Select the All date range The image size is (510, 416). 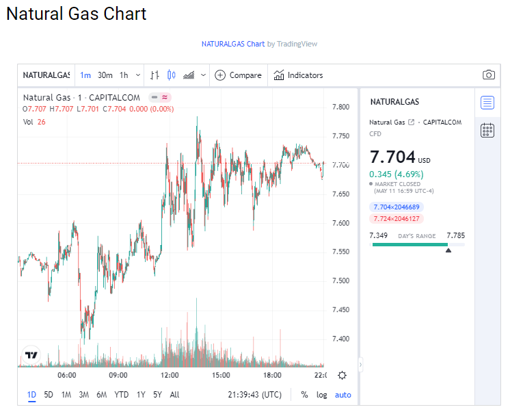pyautogui.click(x=174, y=395)
